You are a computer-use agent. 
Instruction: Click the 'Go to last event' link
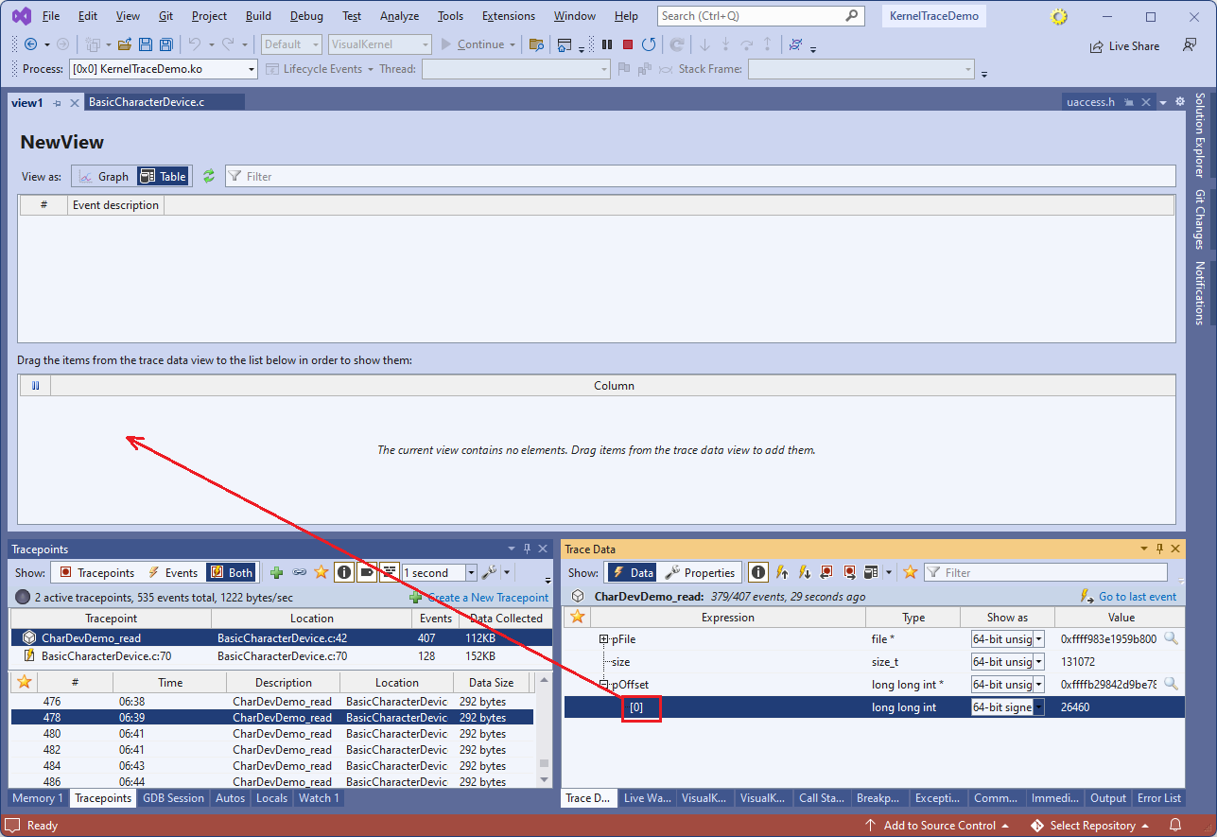pyautogui.click(x=1137, y=597)
